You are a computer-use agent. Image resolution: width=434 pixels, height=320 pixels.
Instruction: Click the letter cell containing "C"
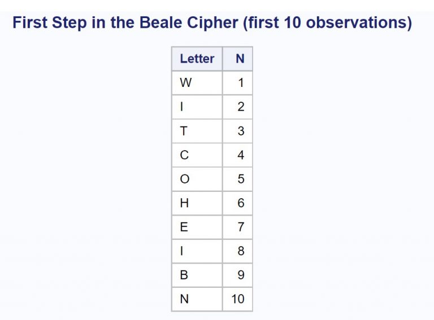pos(197,155)
